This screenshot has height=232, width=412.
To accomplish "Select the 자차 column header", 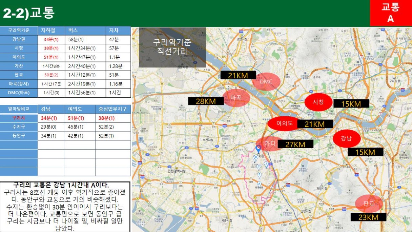I will pos(118,31).
